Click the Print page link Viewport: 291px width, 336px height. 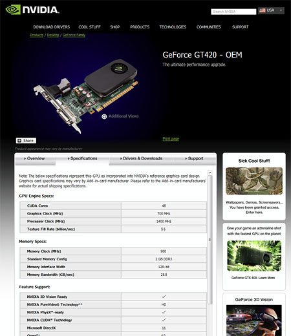point(171,139)
